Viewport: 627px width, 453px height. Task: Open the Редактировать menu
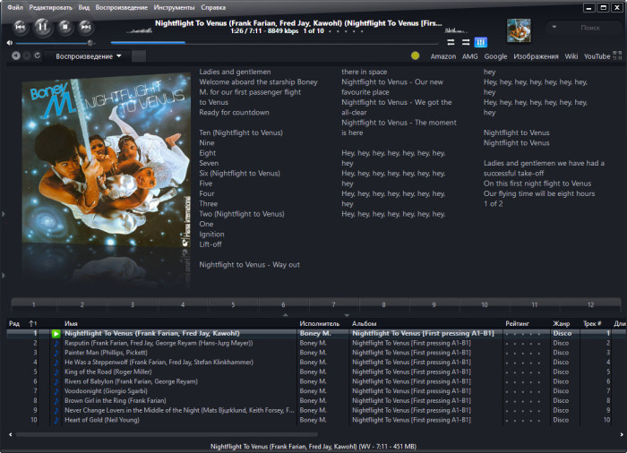50,7
